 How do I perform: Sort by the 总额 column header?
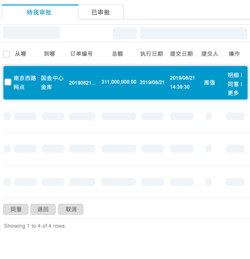pyautogui.click(x=117, y=54)
